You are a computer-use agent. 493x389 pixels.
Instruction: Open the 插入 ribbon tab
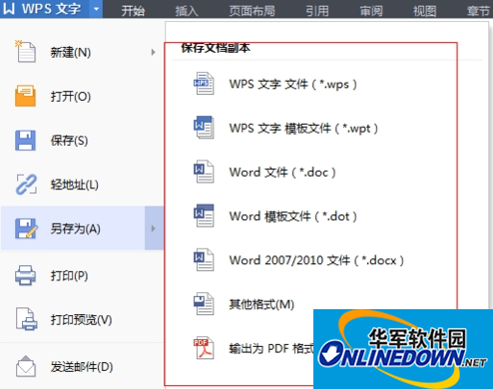click(x=187, y=11)
